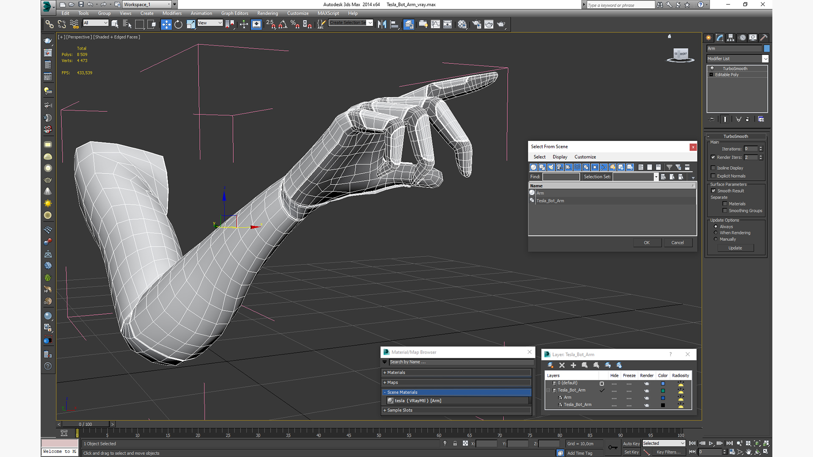Click the Pan View hand icon

(x=749, y=452)
